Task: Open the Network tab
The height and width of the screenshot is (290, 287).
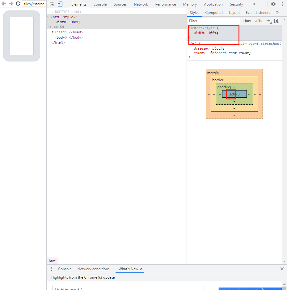Action: [x=141, y=4]
